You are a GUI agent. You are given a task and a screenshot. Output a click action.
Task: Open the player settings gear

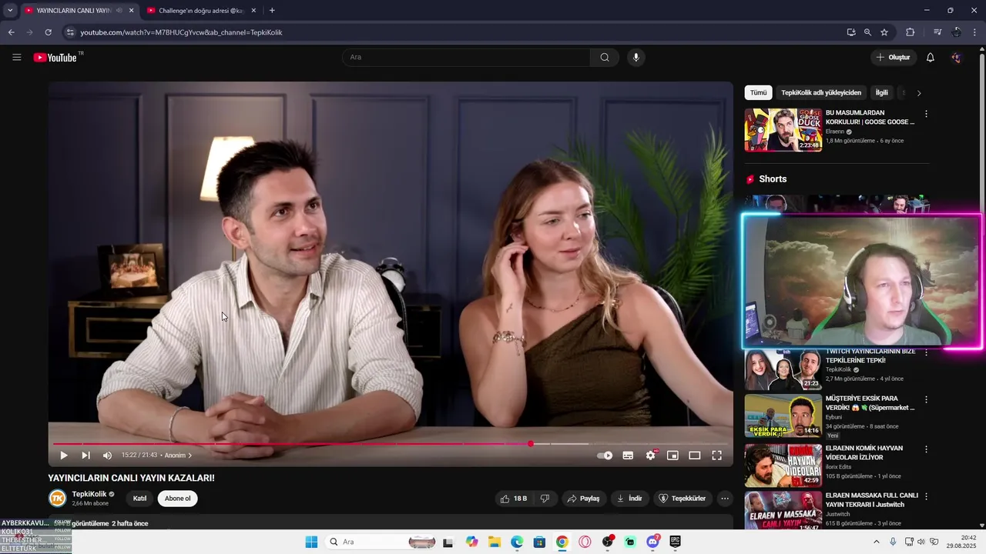650,456
